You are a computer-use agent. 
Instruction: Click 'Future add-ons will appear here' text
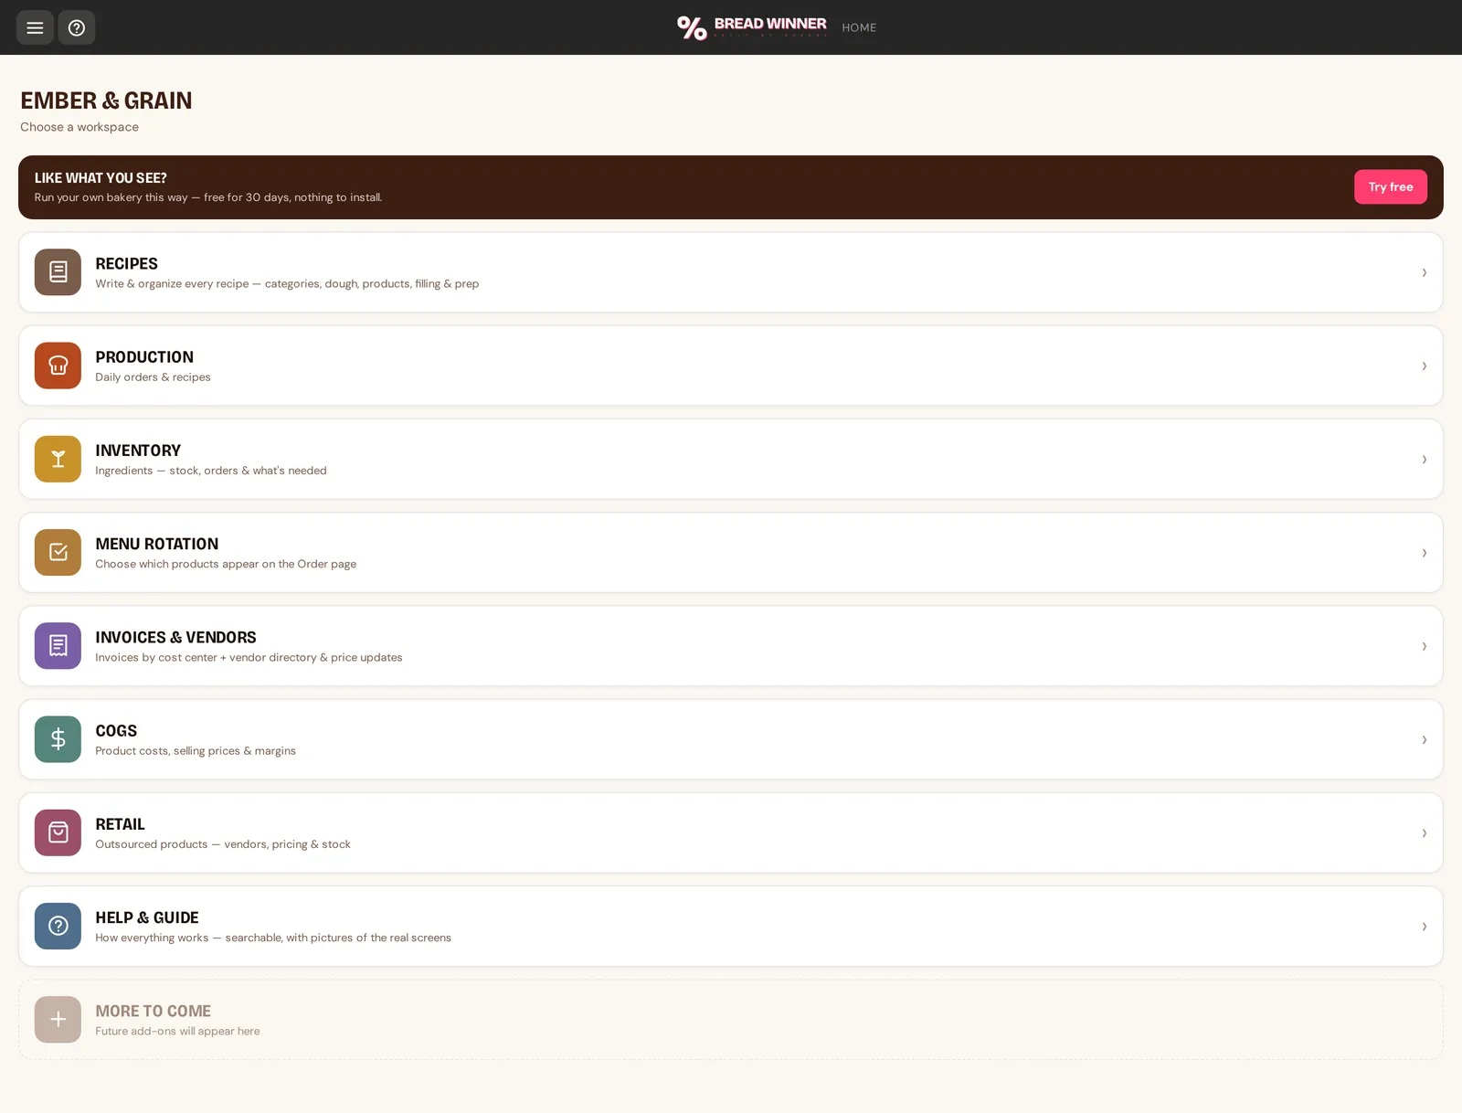tap(177, 1031)
